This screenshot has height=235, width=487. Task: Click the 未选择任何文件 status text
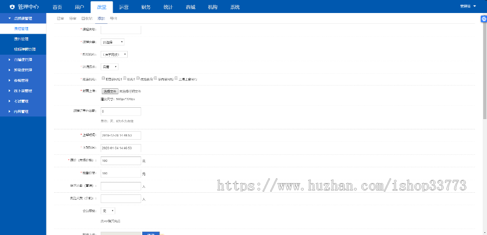click(x=130, y=92)
